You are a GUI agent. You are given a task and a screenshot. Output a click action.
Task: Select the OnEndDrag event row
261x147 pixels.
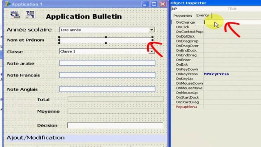(x=216, y=55)
